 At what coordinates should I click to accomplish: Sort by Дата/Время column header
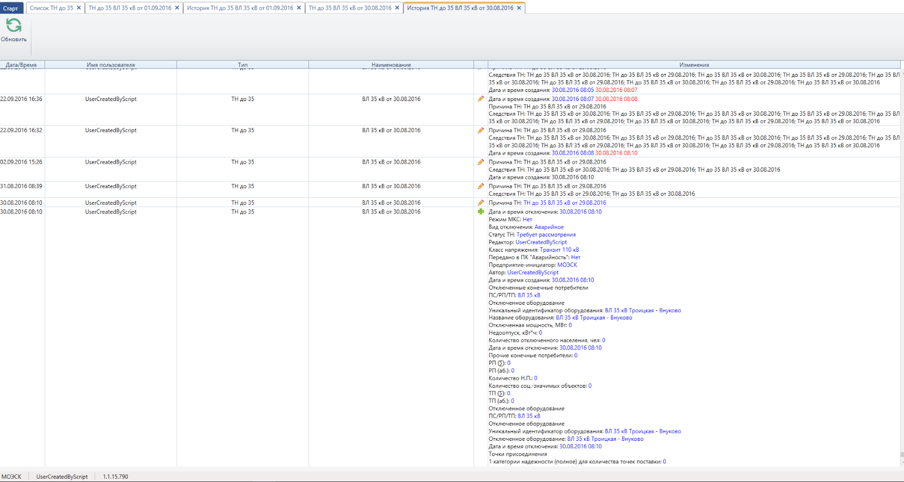21,65
